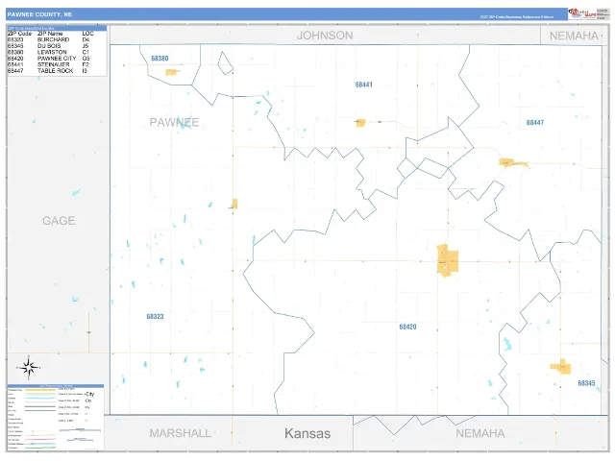Click the "JOHNSON" county label

[x=325, y=36]
